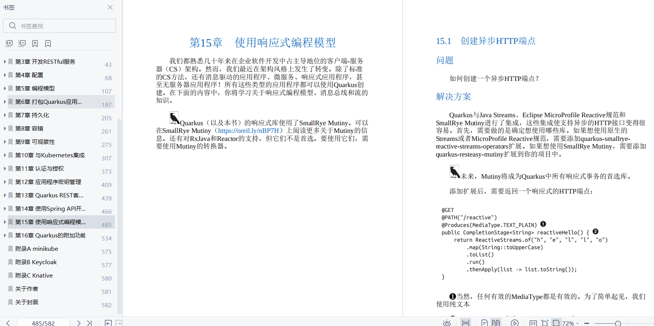The height and width of the screenshot is (326, 654).
Task: Switch to single-page view
Action: [484, 323]
